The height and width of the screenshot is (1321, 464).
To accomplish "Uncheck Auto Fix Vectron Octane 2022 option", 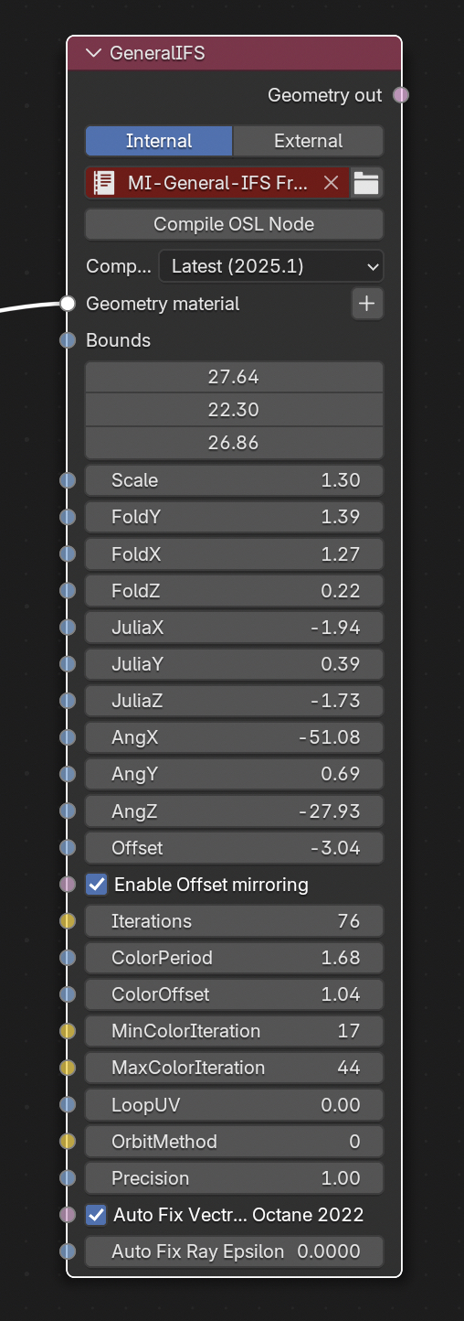I will click(96, 1215).
